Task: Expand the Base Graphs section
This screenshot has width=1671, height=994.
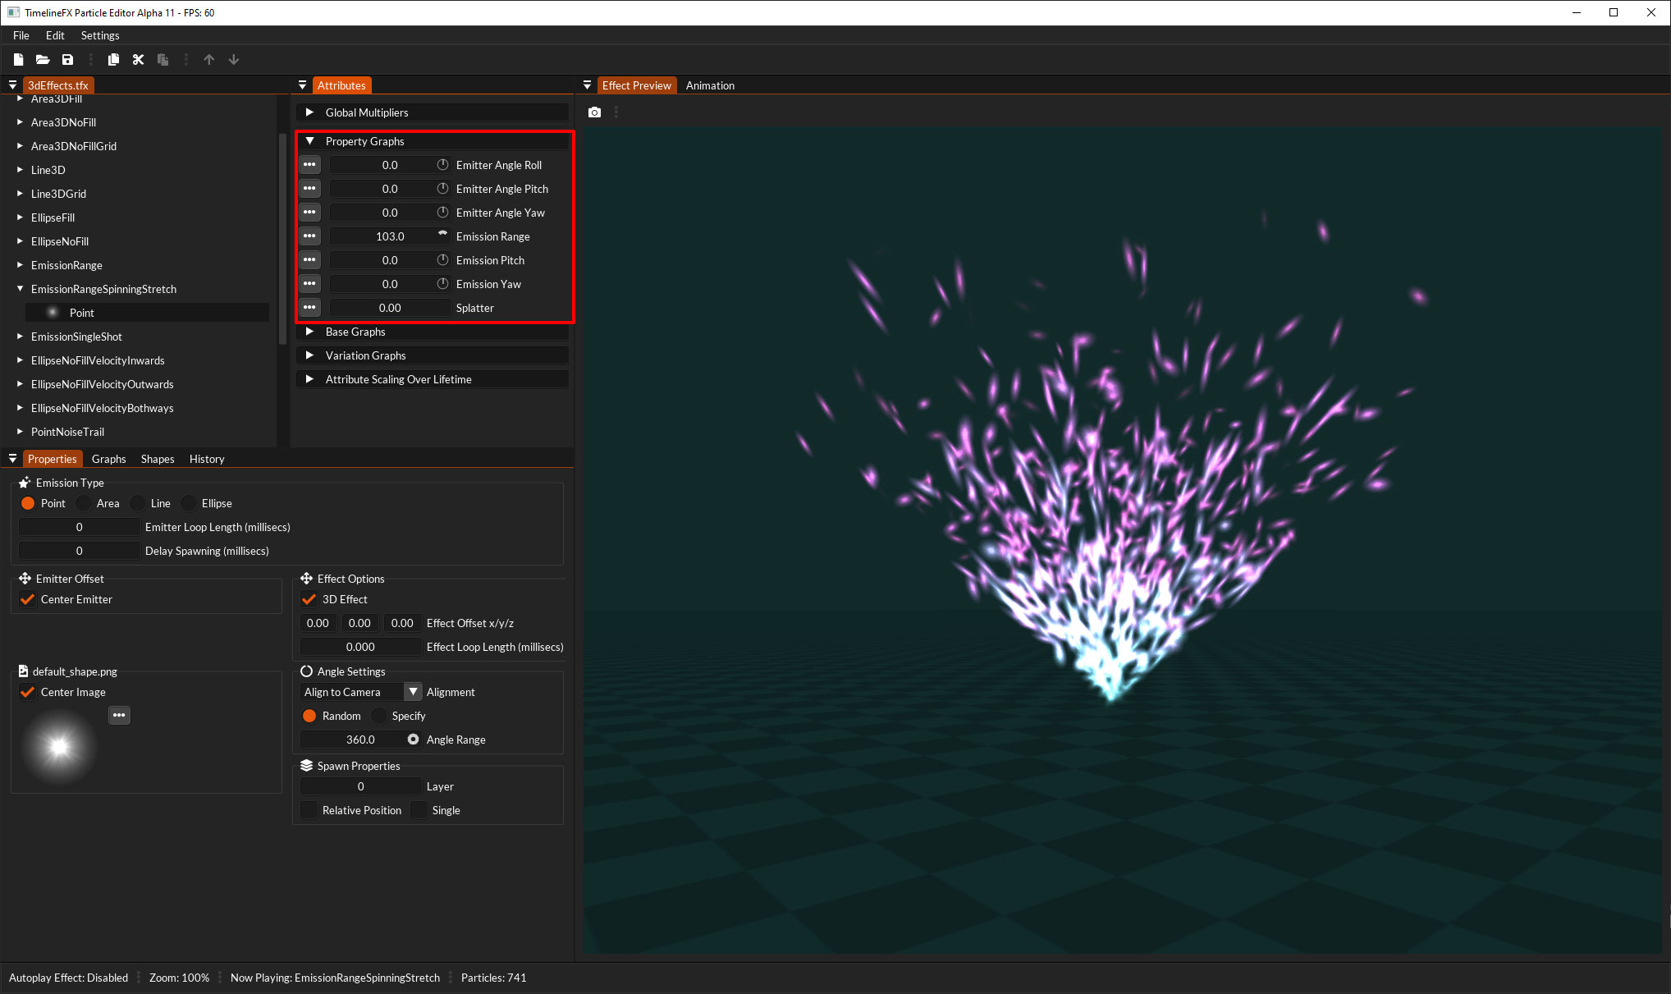Action: pos(310,332)
